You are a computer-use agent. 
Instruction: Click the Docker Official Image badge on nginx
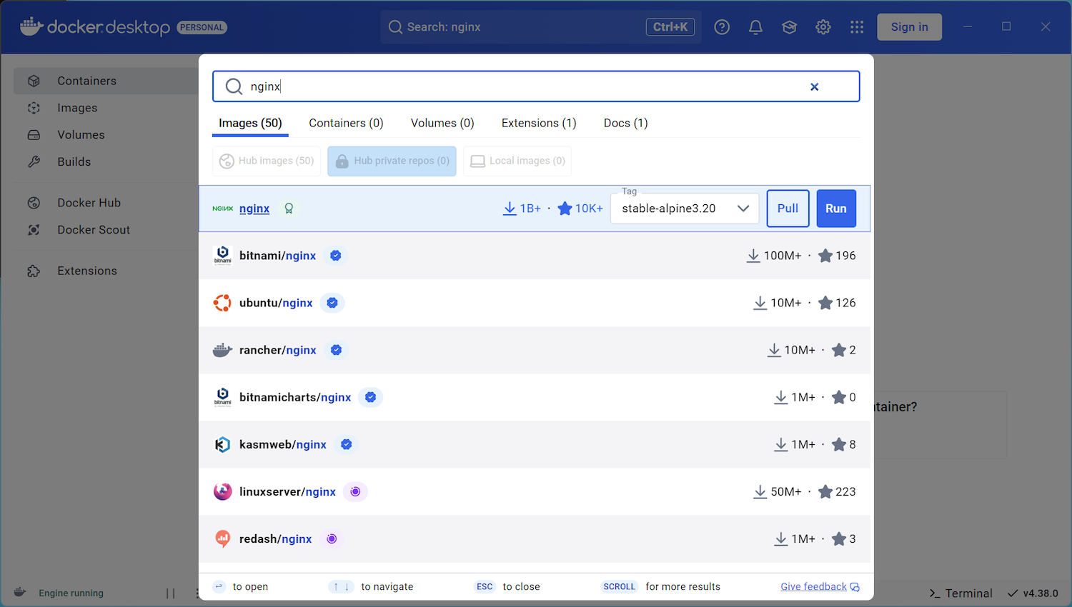tap(289, 209)
